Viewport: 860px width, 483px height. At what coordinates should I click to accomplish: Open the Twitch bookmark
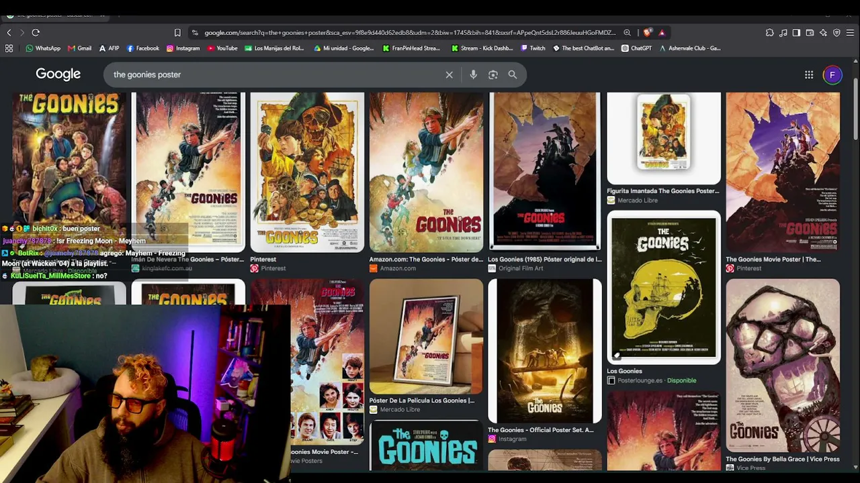[533, 48]
